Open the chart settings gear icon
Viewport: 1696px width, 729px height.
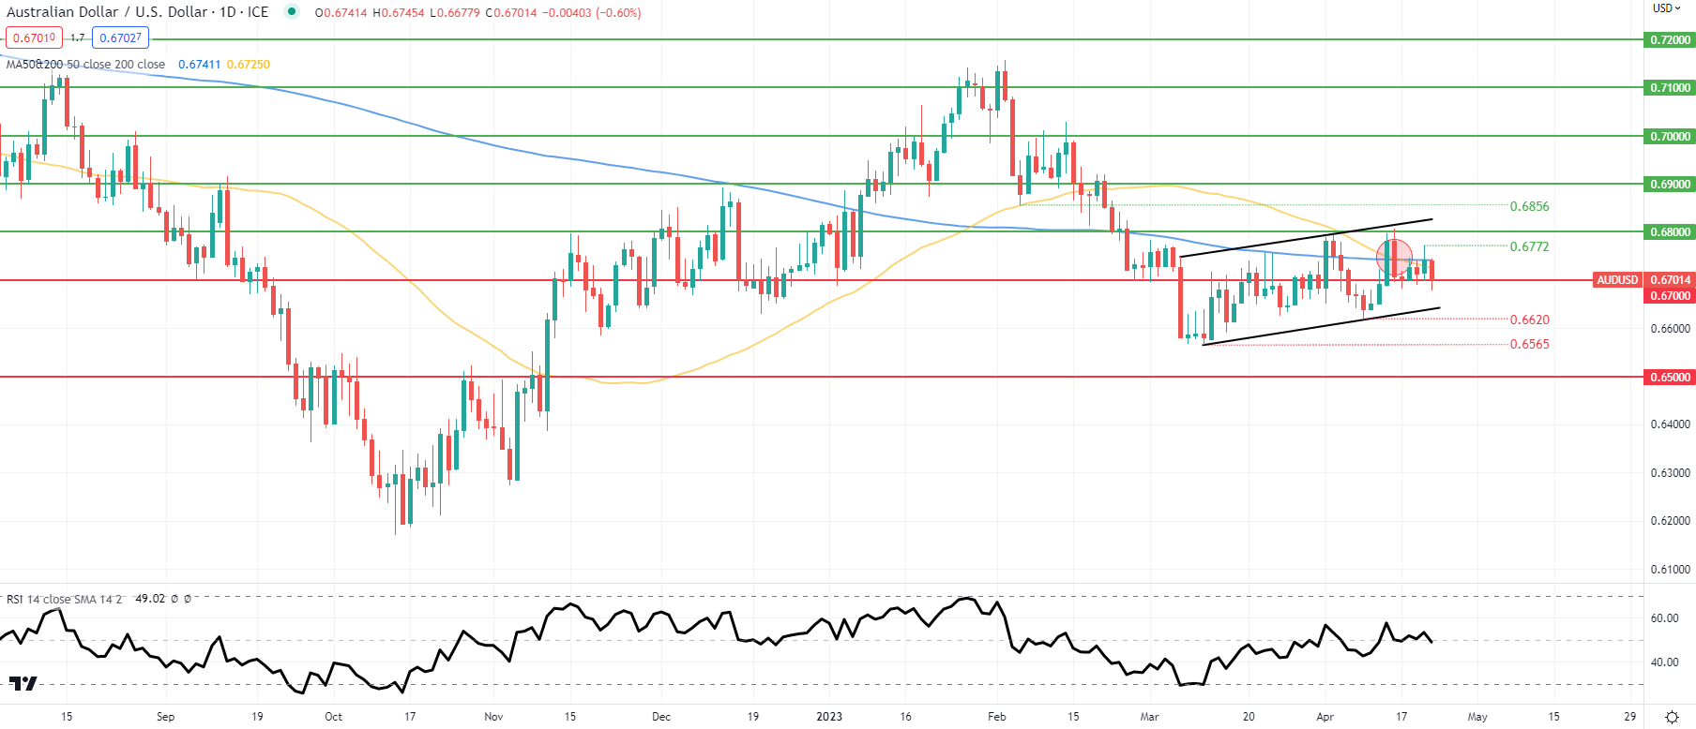(1672, 717)
